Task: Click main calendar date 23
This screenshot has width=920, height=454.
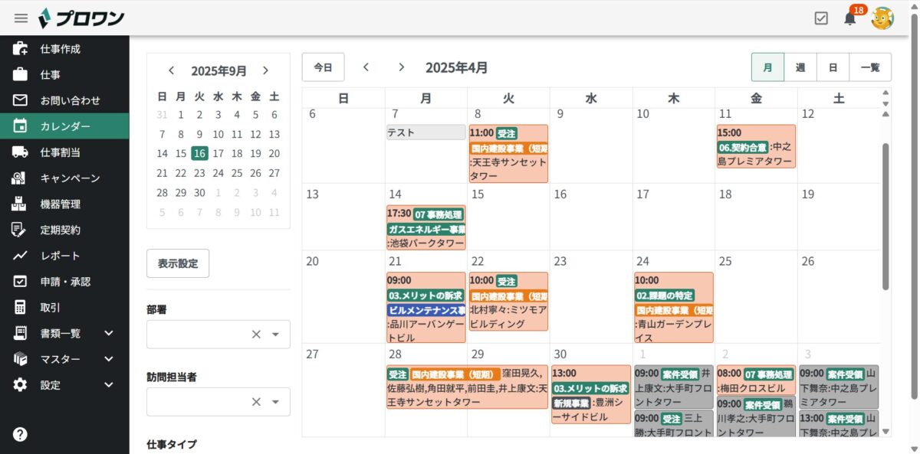Action: pyautogui.click(x=560, y=261)
